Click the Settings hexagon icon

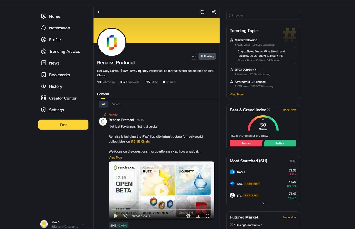(43, 110)
